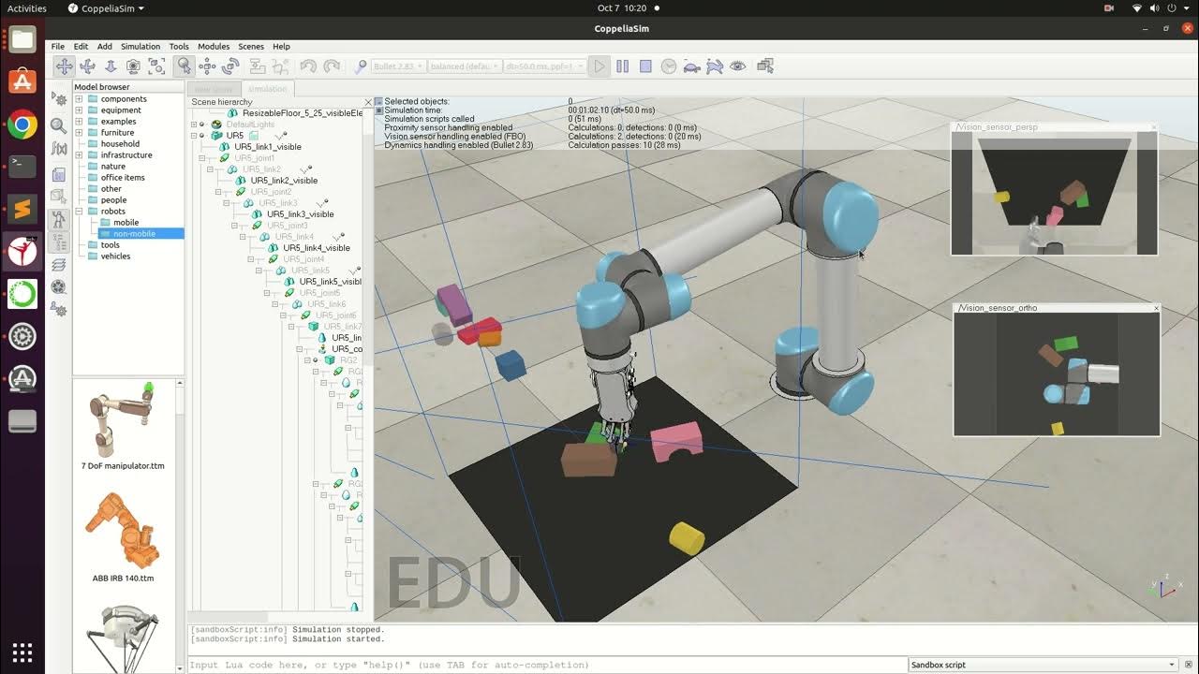Image resolution: width=1199 pixels, height=674 pixels.
Task: Start the simulation with play button
Action: 599,66
